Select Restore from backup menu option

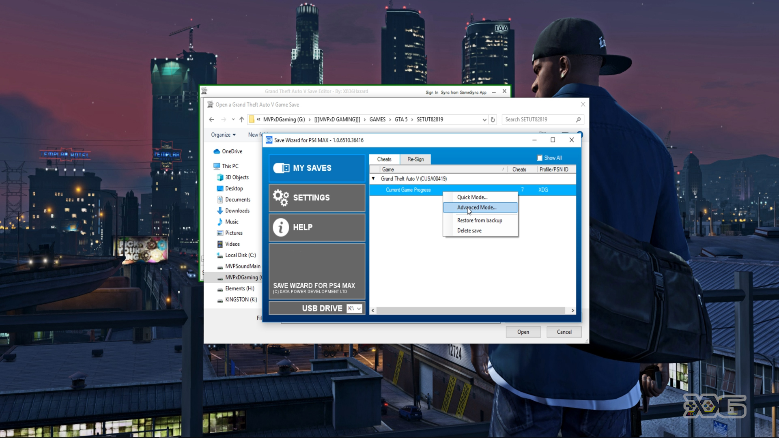click(480, 220)
